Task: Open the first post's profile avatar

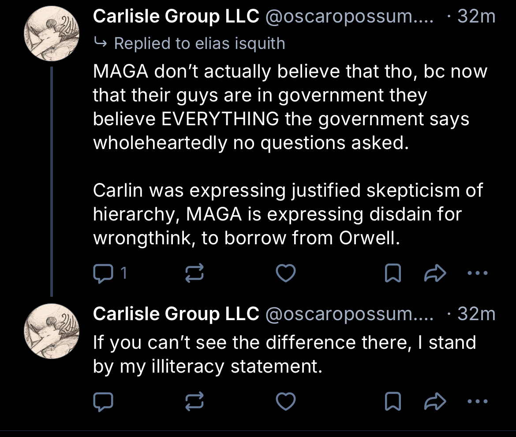Action: (x=52, y=34)
